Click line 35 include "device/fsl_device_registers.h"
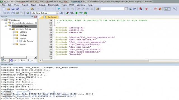 [85, 37]
